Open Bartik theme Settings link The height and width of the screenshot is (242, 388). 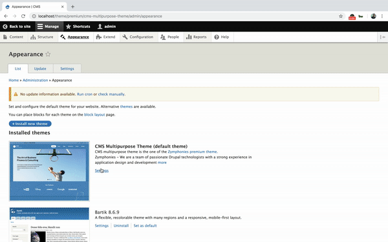[102, 225]
